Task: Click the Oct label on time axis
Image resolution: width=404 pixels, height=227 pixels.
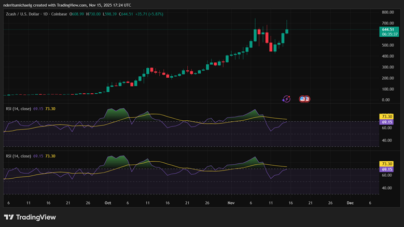Action: [x=107, y=203]
